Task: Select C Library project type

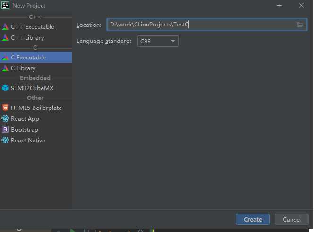Action: [x=36, y=68]
